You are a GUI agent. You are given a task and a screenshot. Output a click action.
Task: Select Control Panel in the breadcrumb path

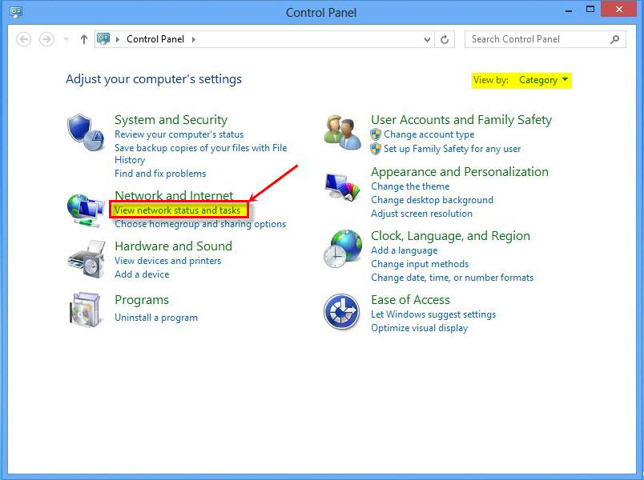155,38
